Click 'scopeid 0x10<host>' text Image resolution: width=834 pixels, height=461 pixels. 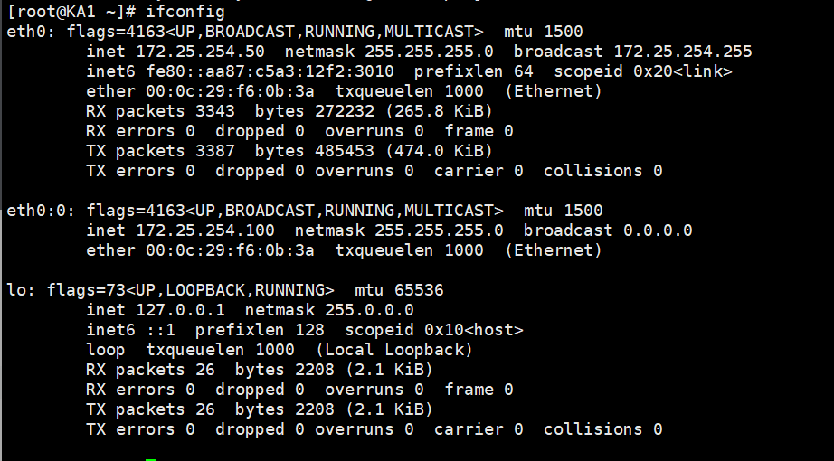(434, 330)
